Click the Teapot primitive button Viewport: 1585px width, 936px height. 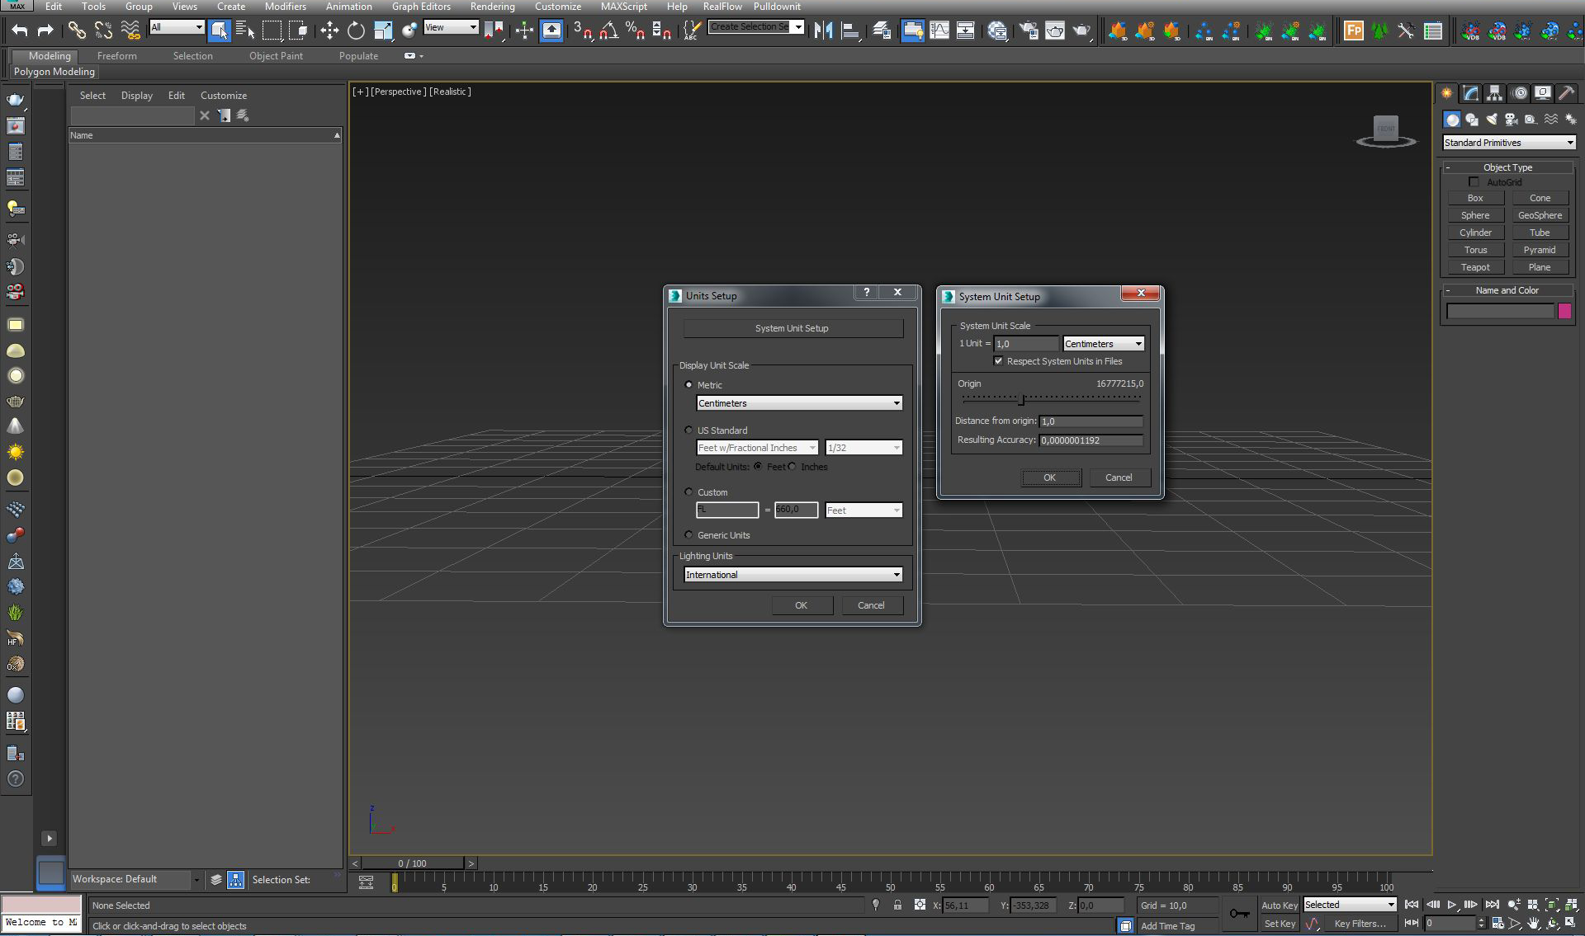pyautogui.click(x=1475, y=267)
